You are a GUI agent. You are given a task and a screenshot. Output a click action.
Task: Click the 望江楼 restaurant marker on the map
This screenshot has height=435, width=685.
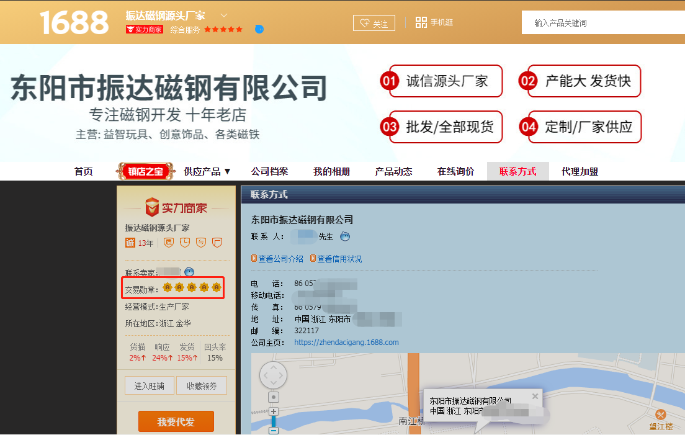coord(661,415)
